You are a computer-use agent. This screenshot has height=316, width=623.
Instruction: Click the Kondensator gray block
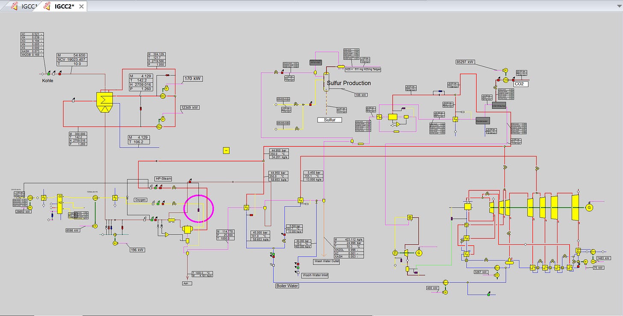483,121
